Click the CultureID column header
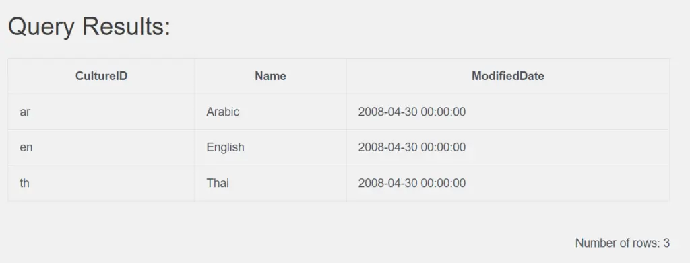Screen dimensions: 690x263 pos(101,76)
